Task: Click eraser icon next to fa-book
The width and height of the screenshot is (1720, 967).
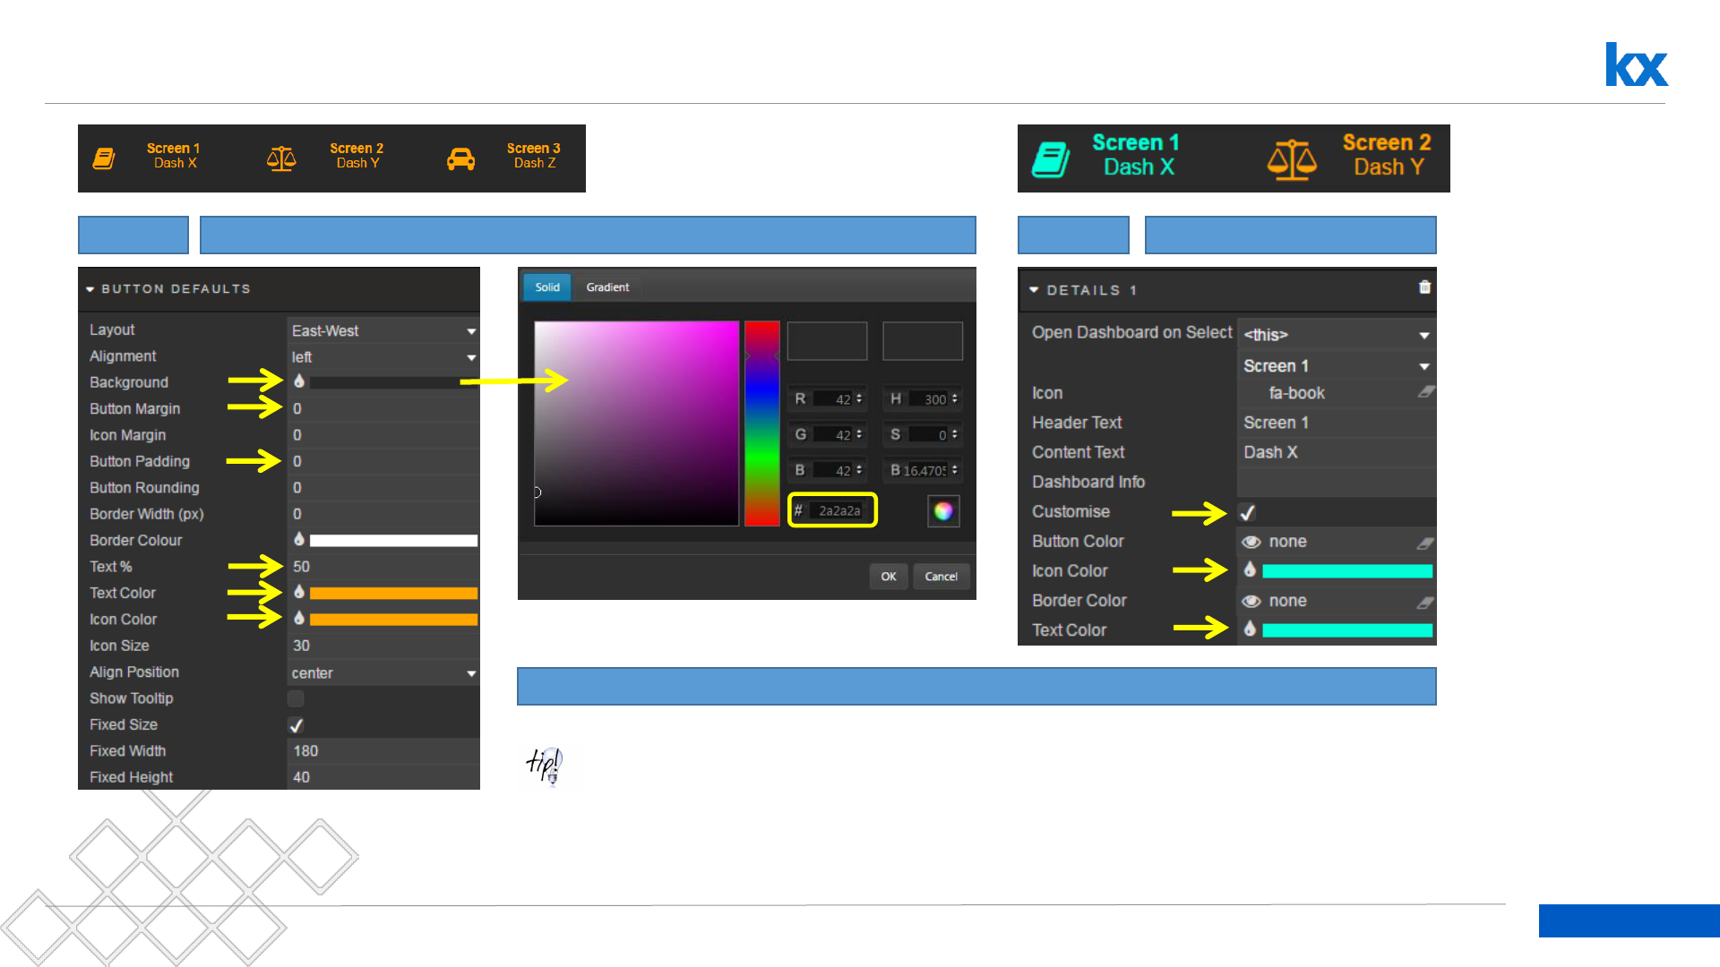Action: coord(1425,392)
